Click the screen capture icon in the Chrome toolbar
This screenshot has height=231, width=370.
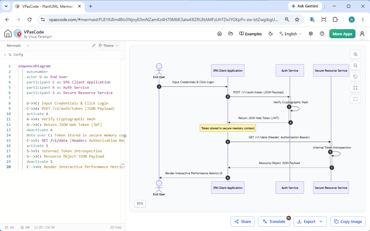coord(324,20)
